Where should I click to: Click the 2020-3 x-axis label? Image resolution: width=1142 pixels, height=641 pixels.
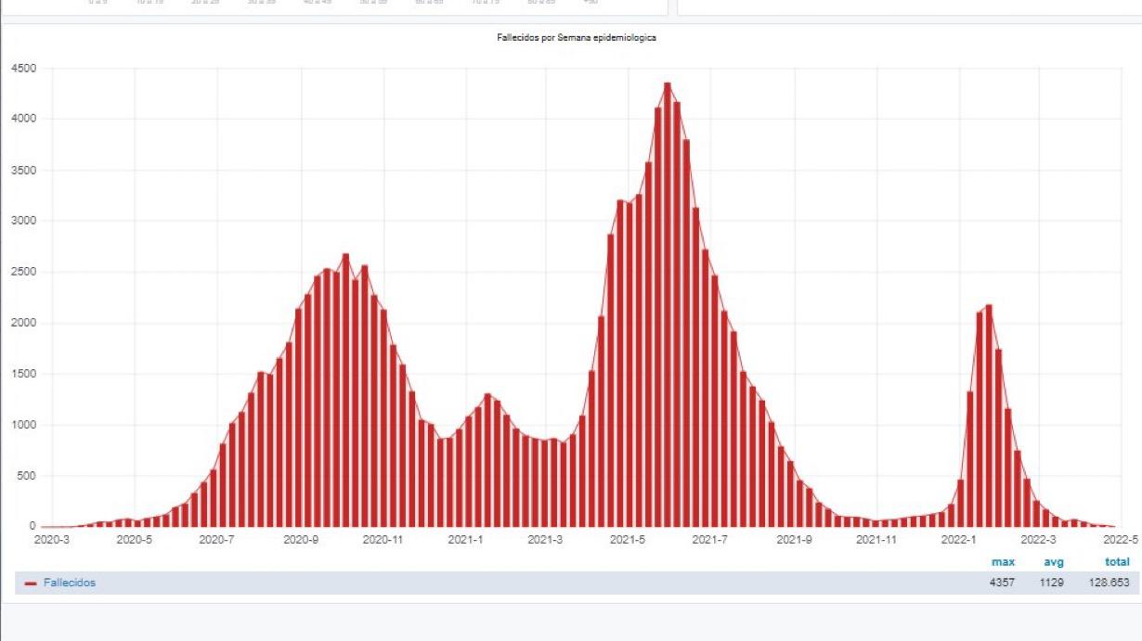52,539
